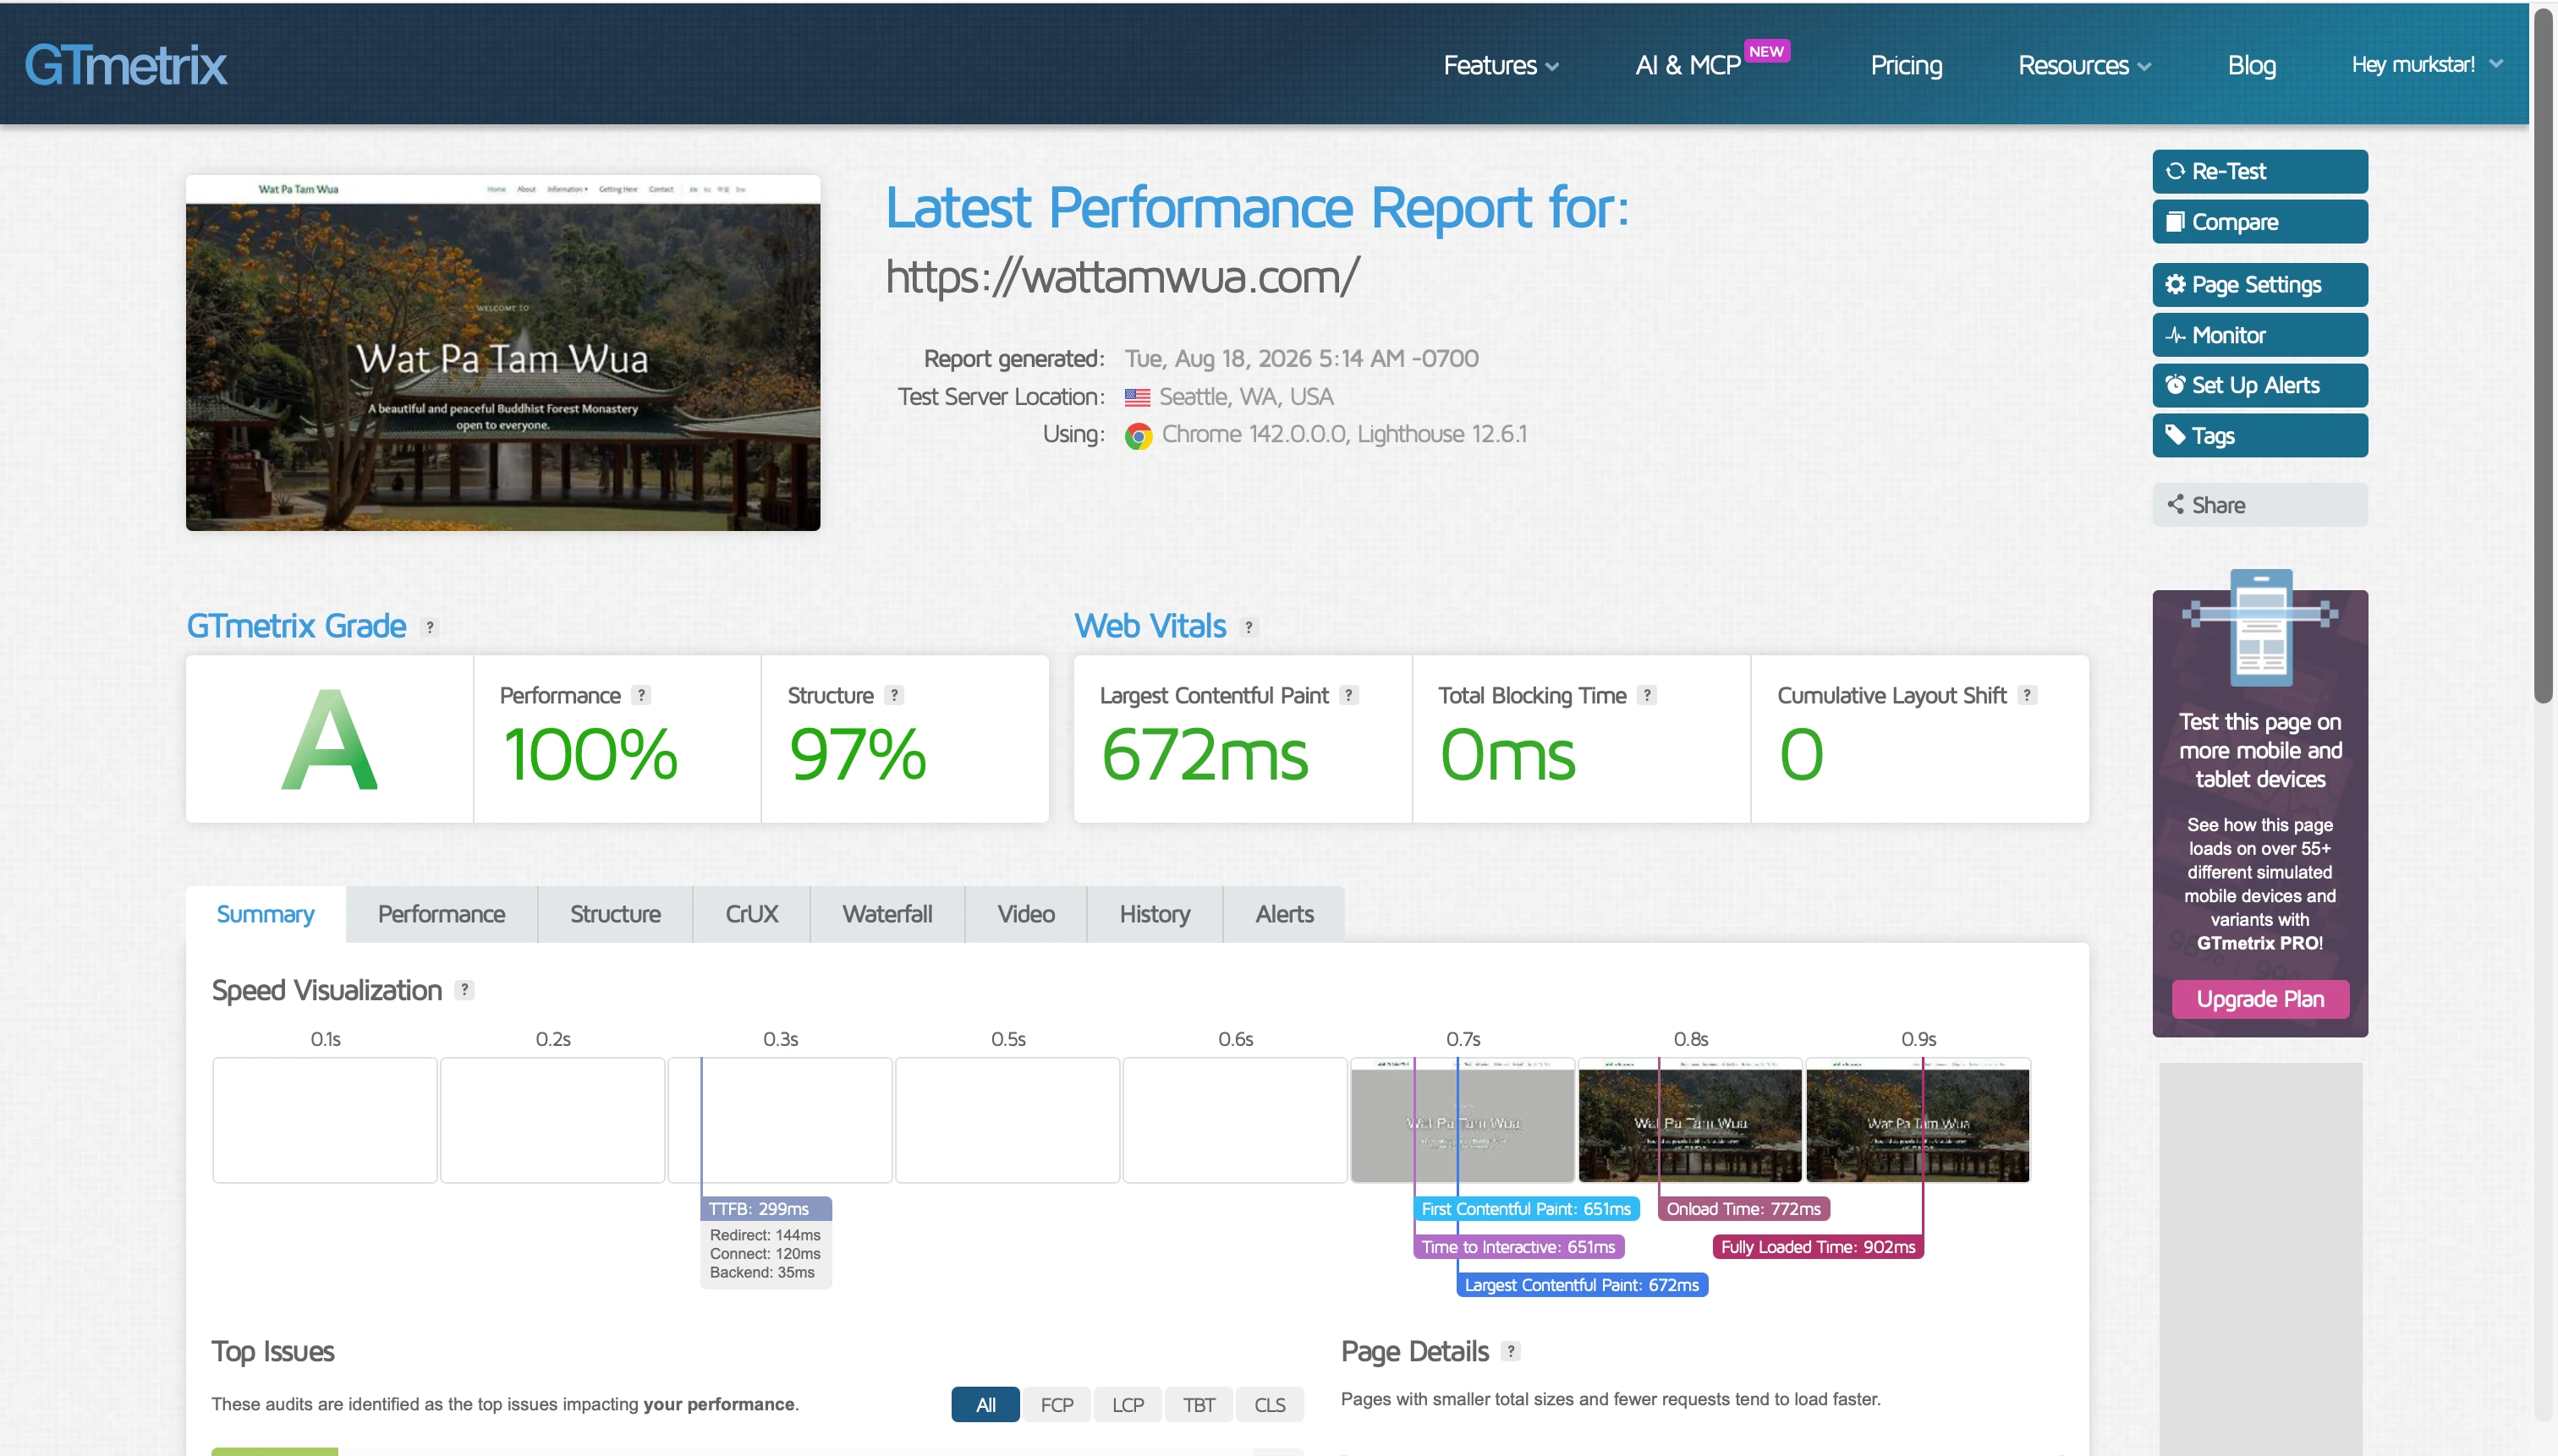Click the TTFB: 299ms marker
Viewport: 2558px width, 1456px height.
766,1209
